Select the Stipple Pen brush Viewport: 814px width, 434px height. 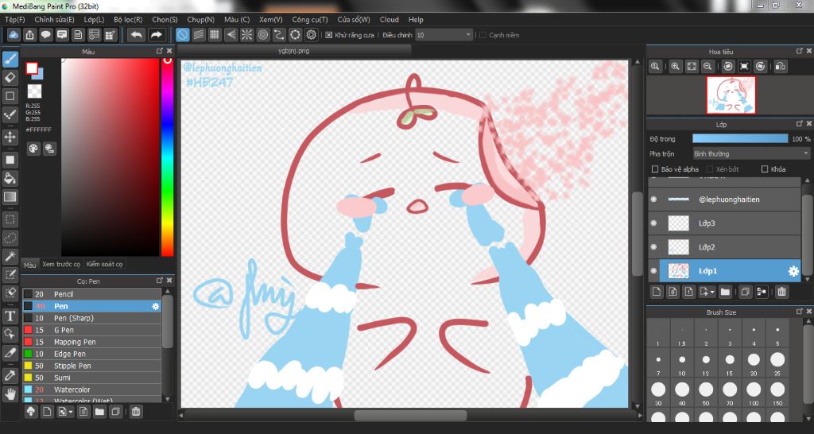(92, 366)
